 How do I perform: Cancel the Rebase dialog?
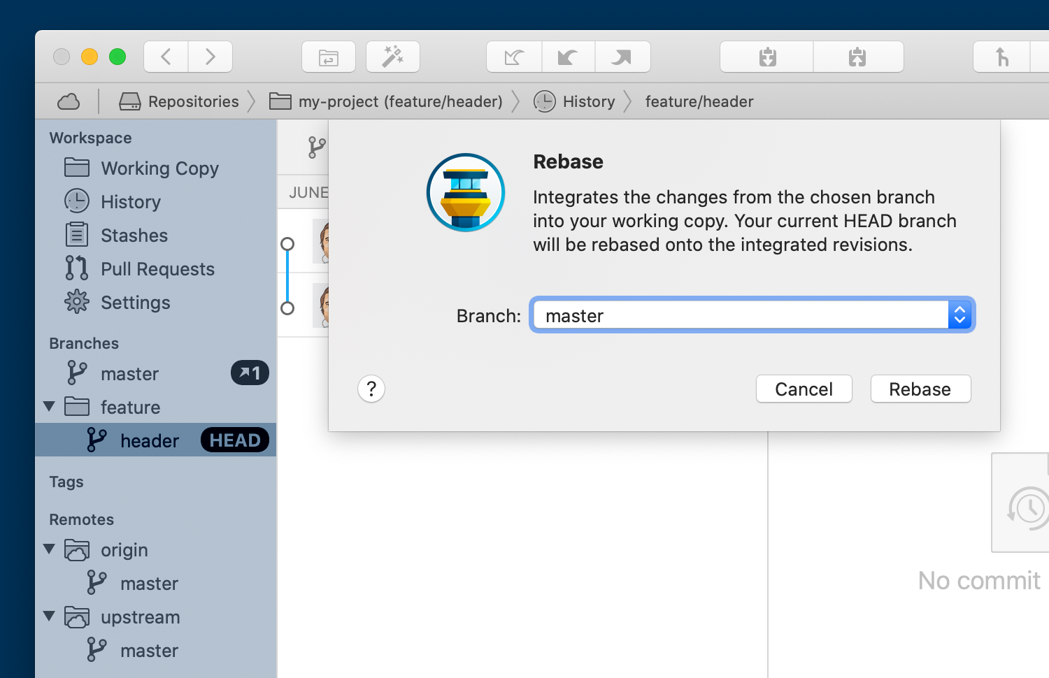804,389
